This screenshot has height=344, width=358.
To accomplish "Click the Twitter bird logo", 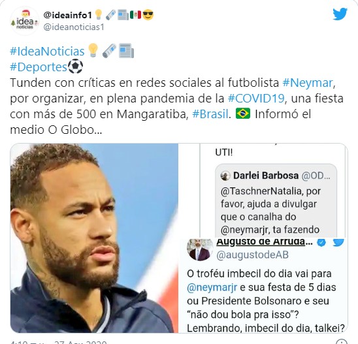I will (340, 14).
